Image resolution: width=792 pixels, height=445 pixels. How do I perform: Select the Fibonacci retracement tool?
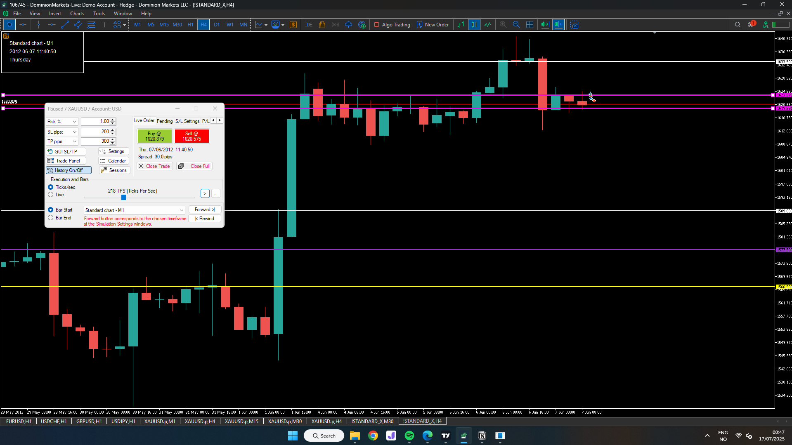pos(91,25)
